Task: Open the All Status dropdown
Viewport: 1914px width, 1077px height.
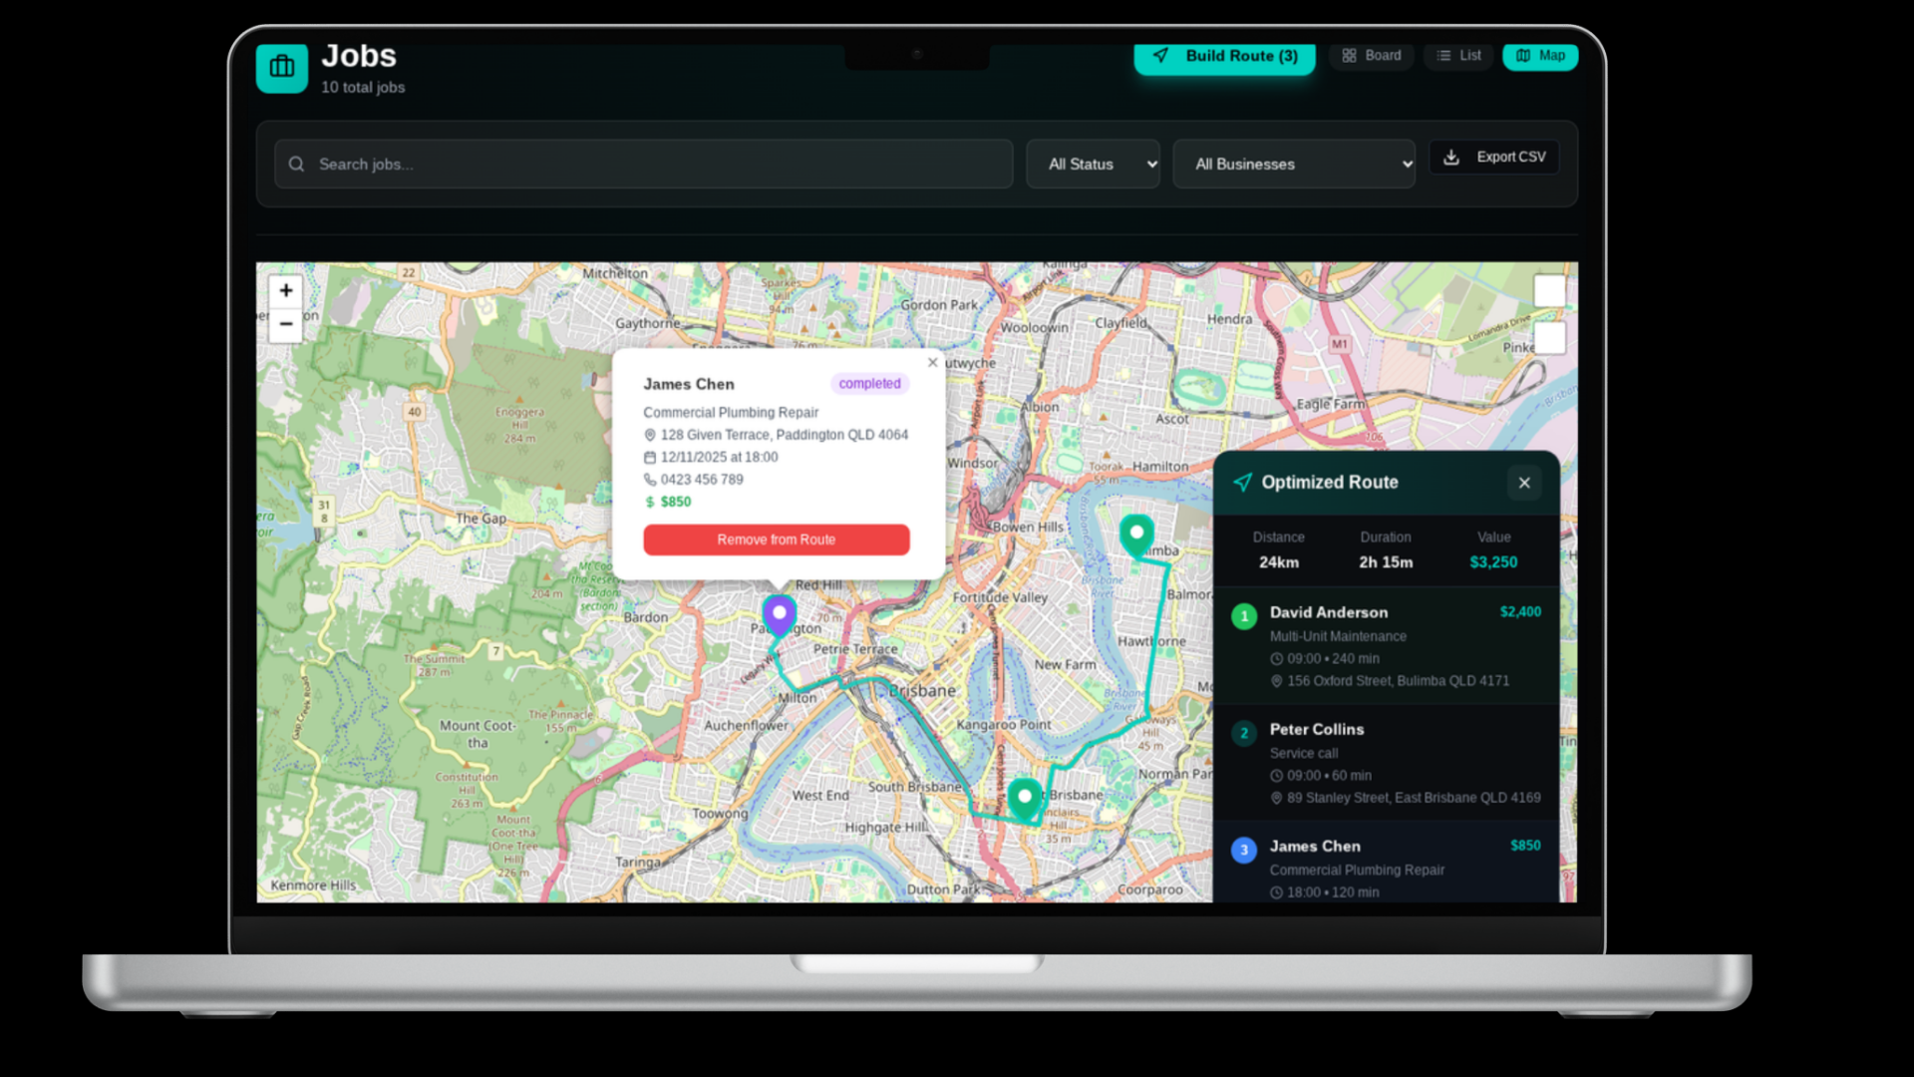Action: [1093, 164]
